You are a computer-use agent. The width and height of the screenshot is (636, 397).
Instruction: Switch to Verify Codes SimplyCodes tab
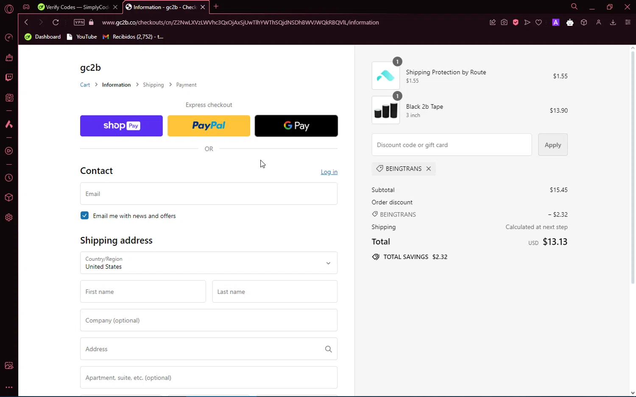point(78,7)
